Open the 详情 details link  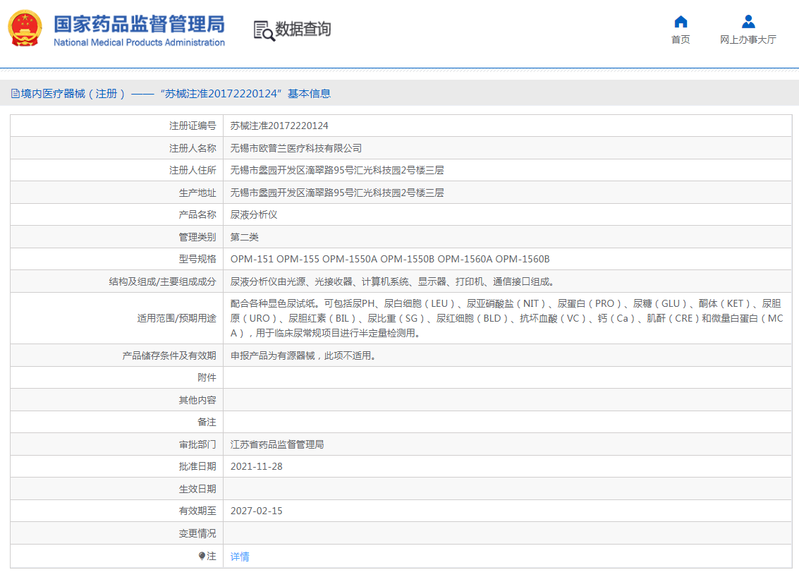[239, 557]
